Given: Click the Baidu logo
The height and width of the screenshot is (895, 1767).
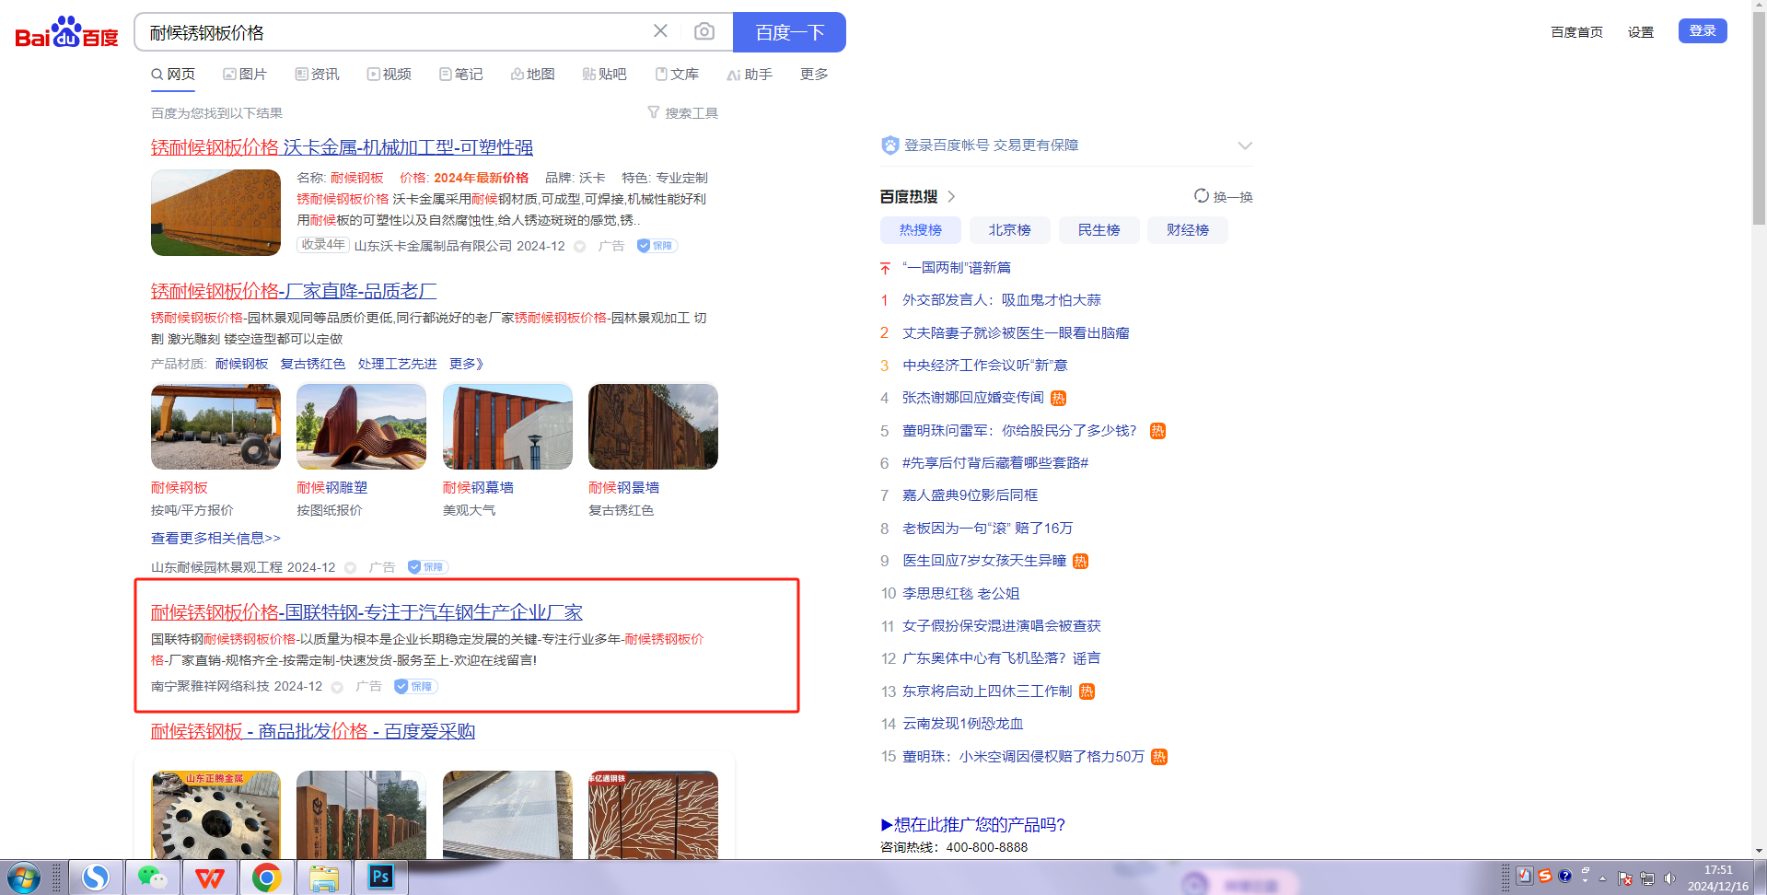Looking at the screenshot, I should (66, 32).
